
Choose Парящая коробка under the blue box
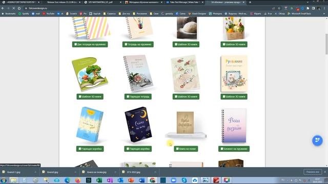90,149
